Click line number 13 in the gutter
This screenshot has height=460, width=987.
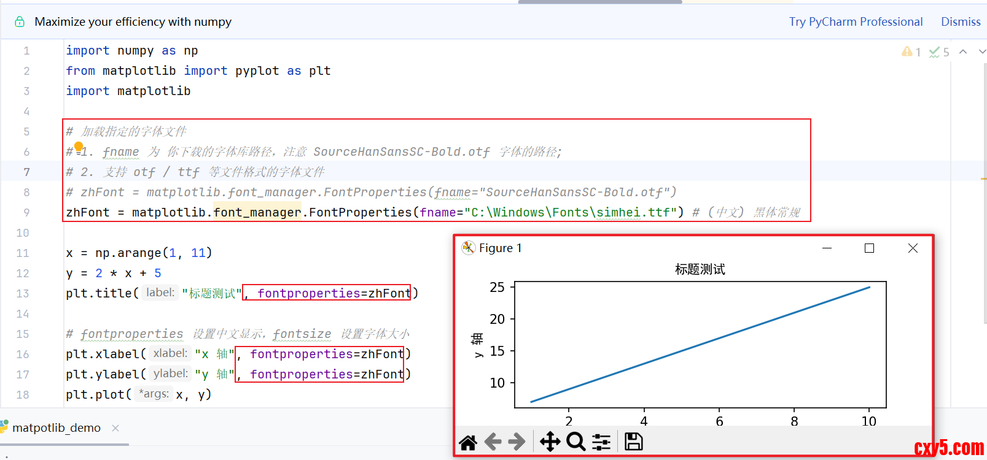coord(23,294)
